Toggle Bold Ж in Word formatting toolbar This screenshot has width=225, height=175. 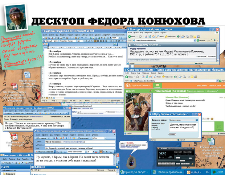pyautogui.click(x=86, y=41)
